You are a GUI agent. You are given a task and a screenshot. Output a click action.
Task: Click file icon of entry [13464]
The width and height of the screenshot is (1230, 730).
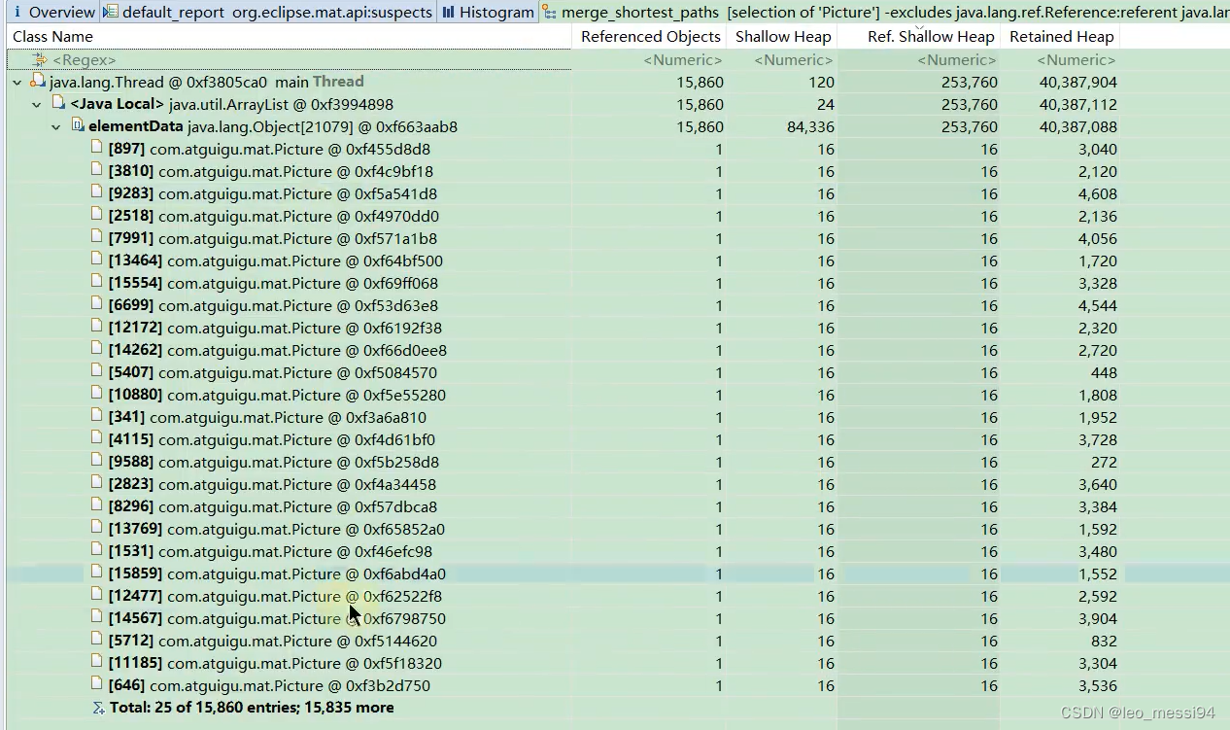97,260
